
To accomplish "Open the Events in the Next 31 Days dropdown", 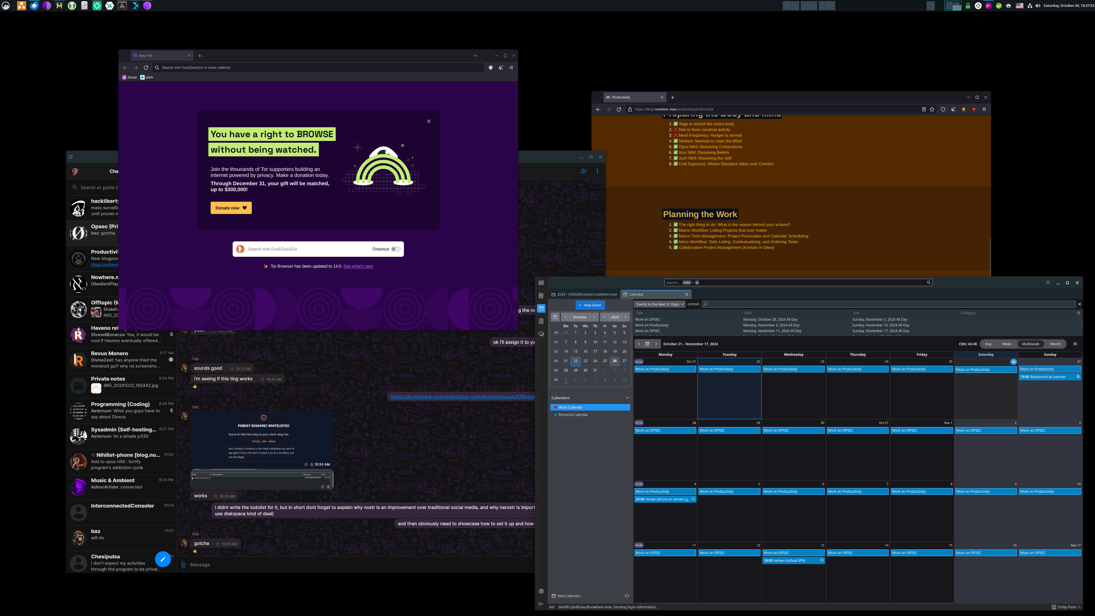I will pos(659,304).
